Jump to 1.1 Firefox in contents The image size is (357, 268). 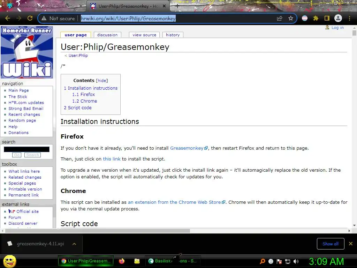[x=84, y=94]
